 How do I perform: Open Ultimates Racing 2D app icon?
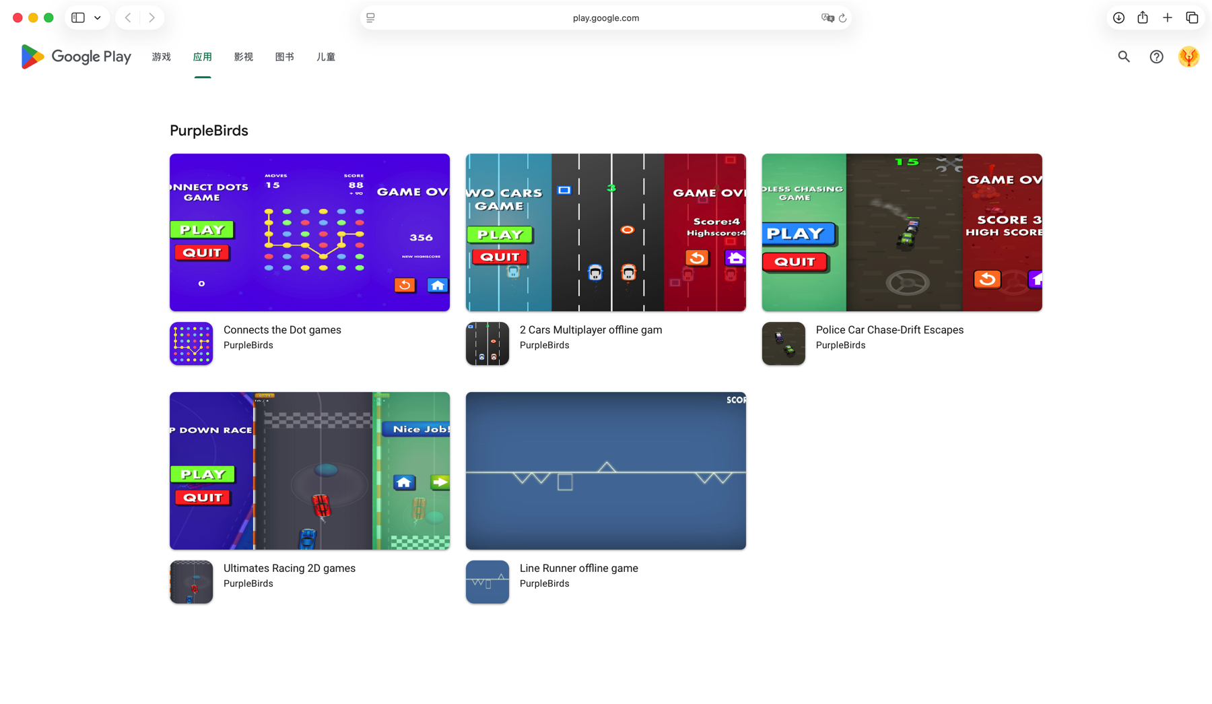tap(191, 582)
